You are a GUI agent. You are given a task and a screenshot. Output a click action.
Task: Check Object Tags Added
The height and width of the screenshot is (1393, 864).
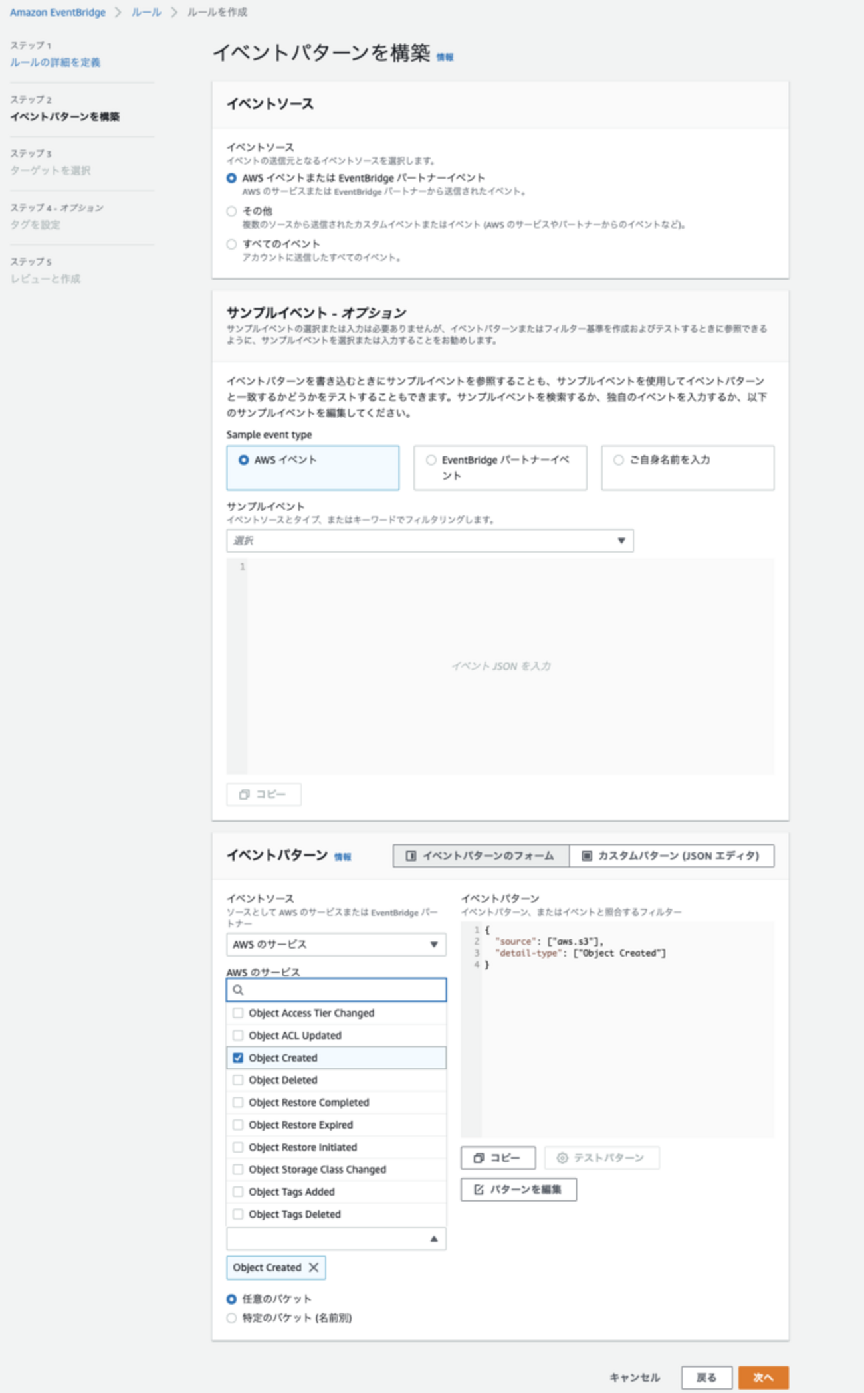pos(238,1192)
